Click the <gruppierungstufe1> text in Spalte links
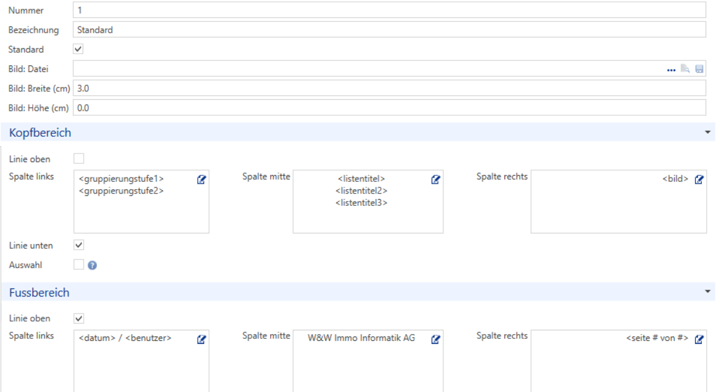The width and height of the screenshot is (716, 392). [x=121, y=179]
